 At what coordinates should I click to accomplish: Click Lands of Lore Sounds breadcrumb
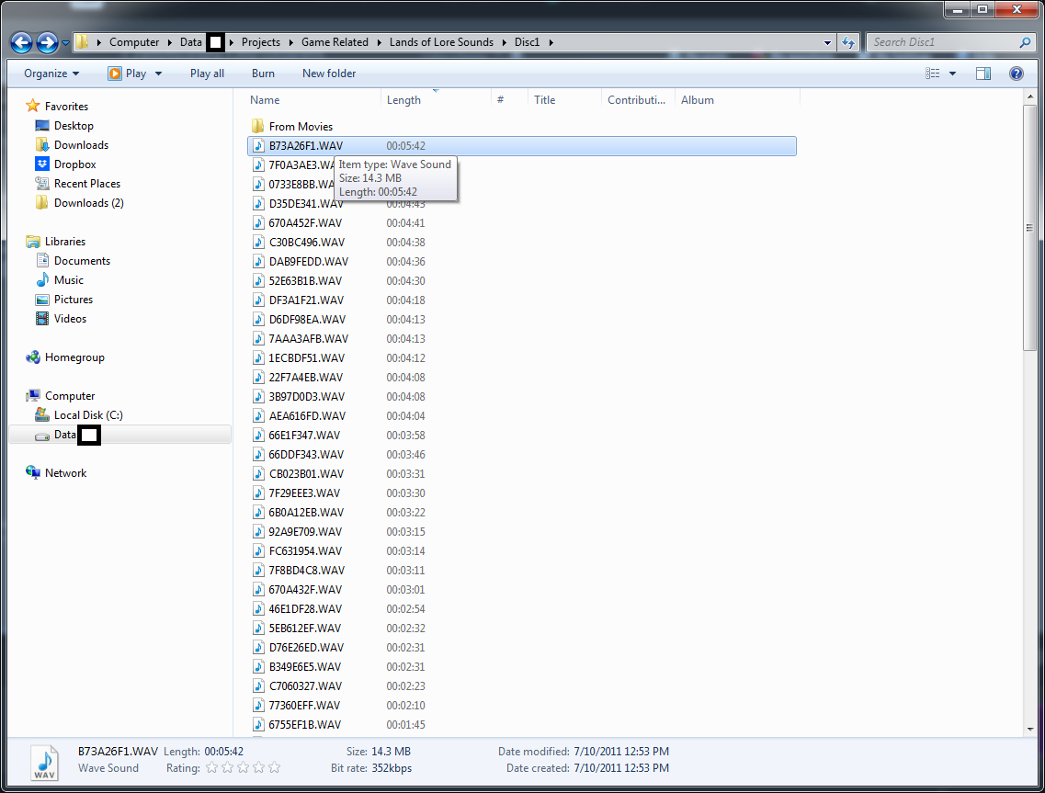pyautogui.click(x=441, y=42)
